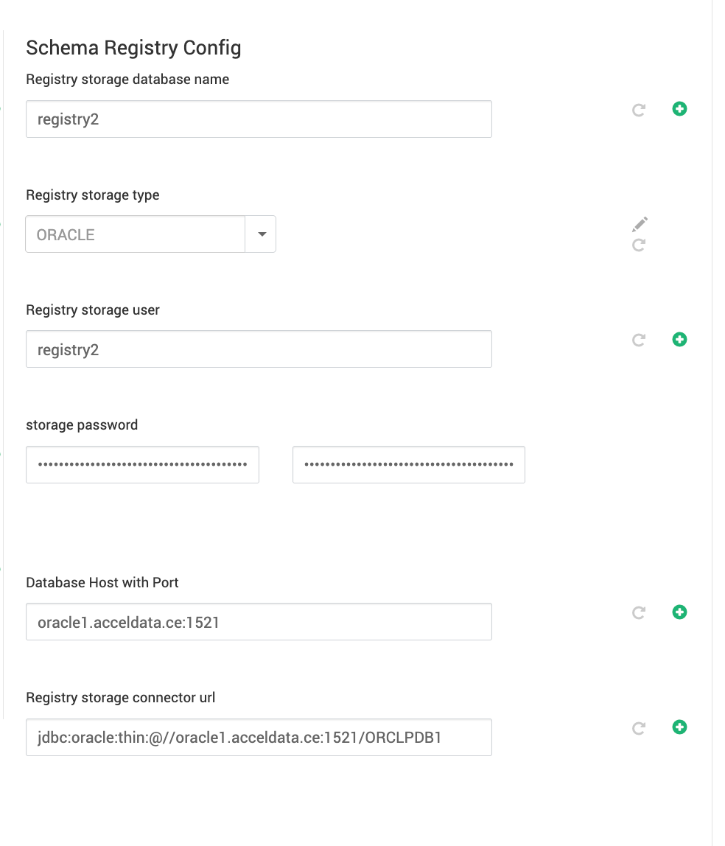Click undo icon for Registry storage connector url

click(x=639, y=728)
